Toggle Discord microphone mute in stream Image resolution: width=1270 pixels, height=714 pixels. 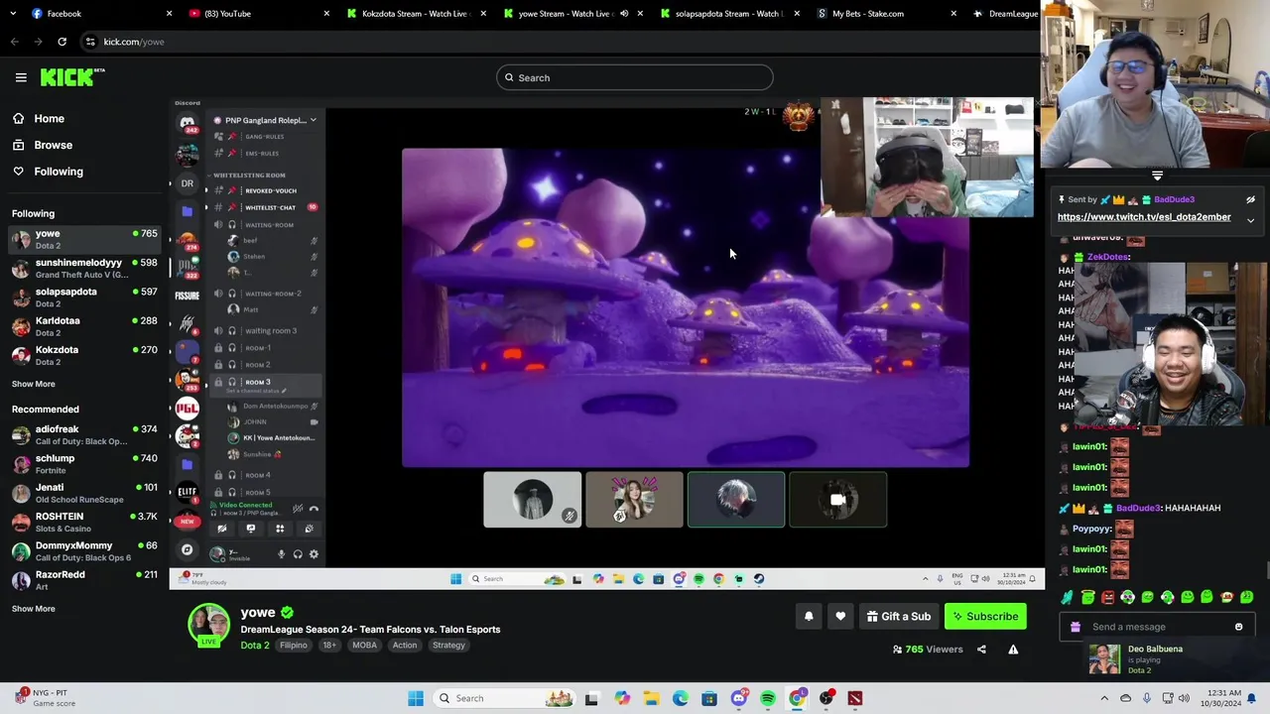coord(281,554)
